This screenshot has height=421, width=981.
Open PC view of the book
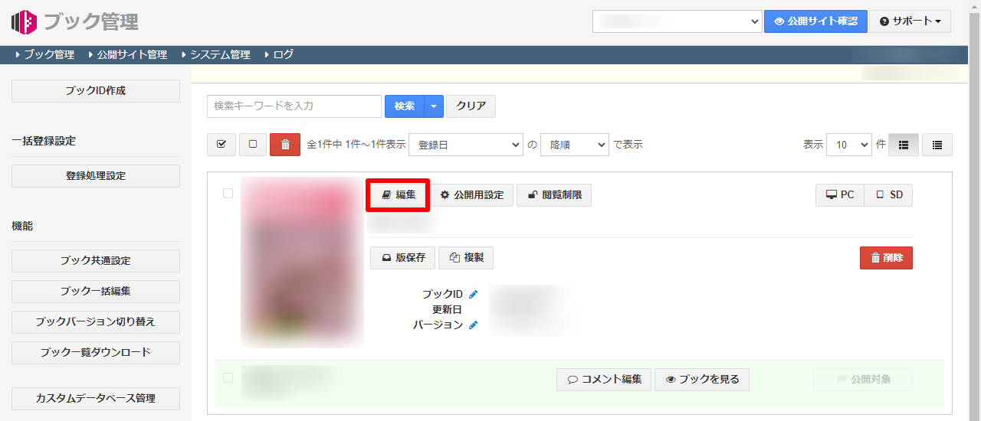(x=839, y=195)
